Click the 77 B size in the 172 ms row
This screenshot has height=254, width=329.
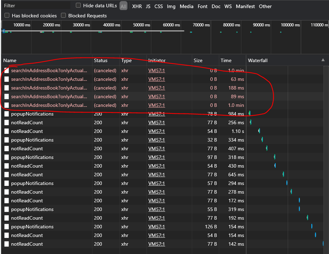(212, 201)
